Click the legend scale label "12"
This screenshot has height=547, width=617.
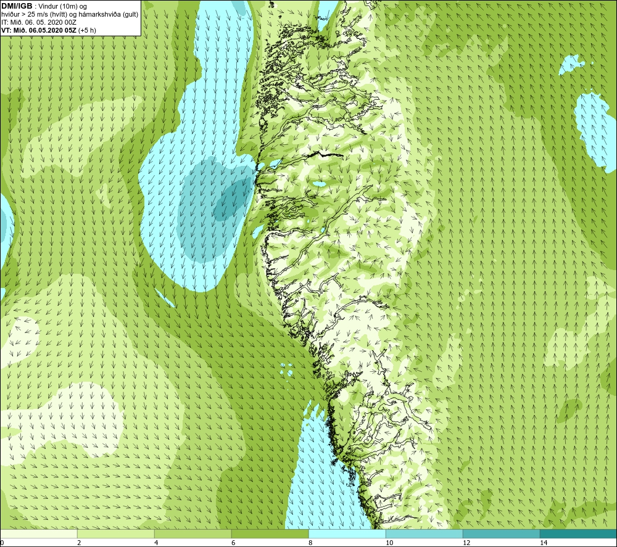pyautogui.click(x=466, y=543)
